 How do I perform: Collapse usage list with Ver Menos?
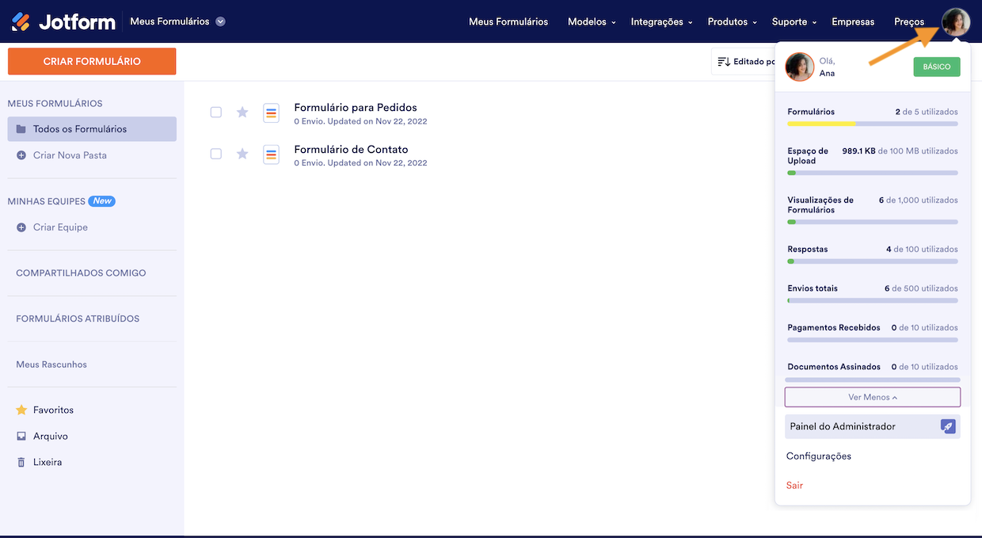(873, 397)
